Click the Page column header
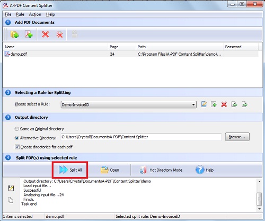This screenshot has width=265, height=221. (x=122, y=47)
